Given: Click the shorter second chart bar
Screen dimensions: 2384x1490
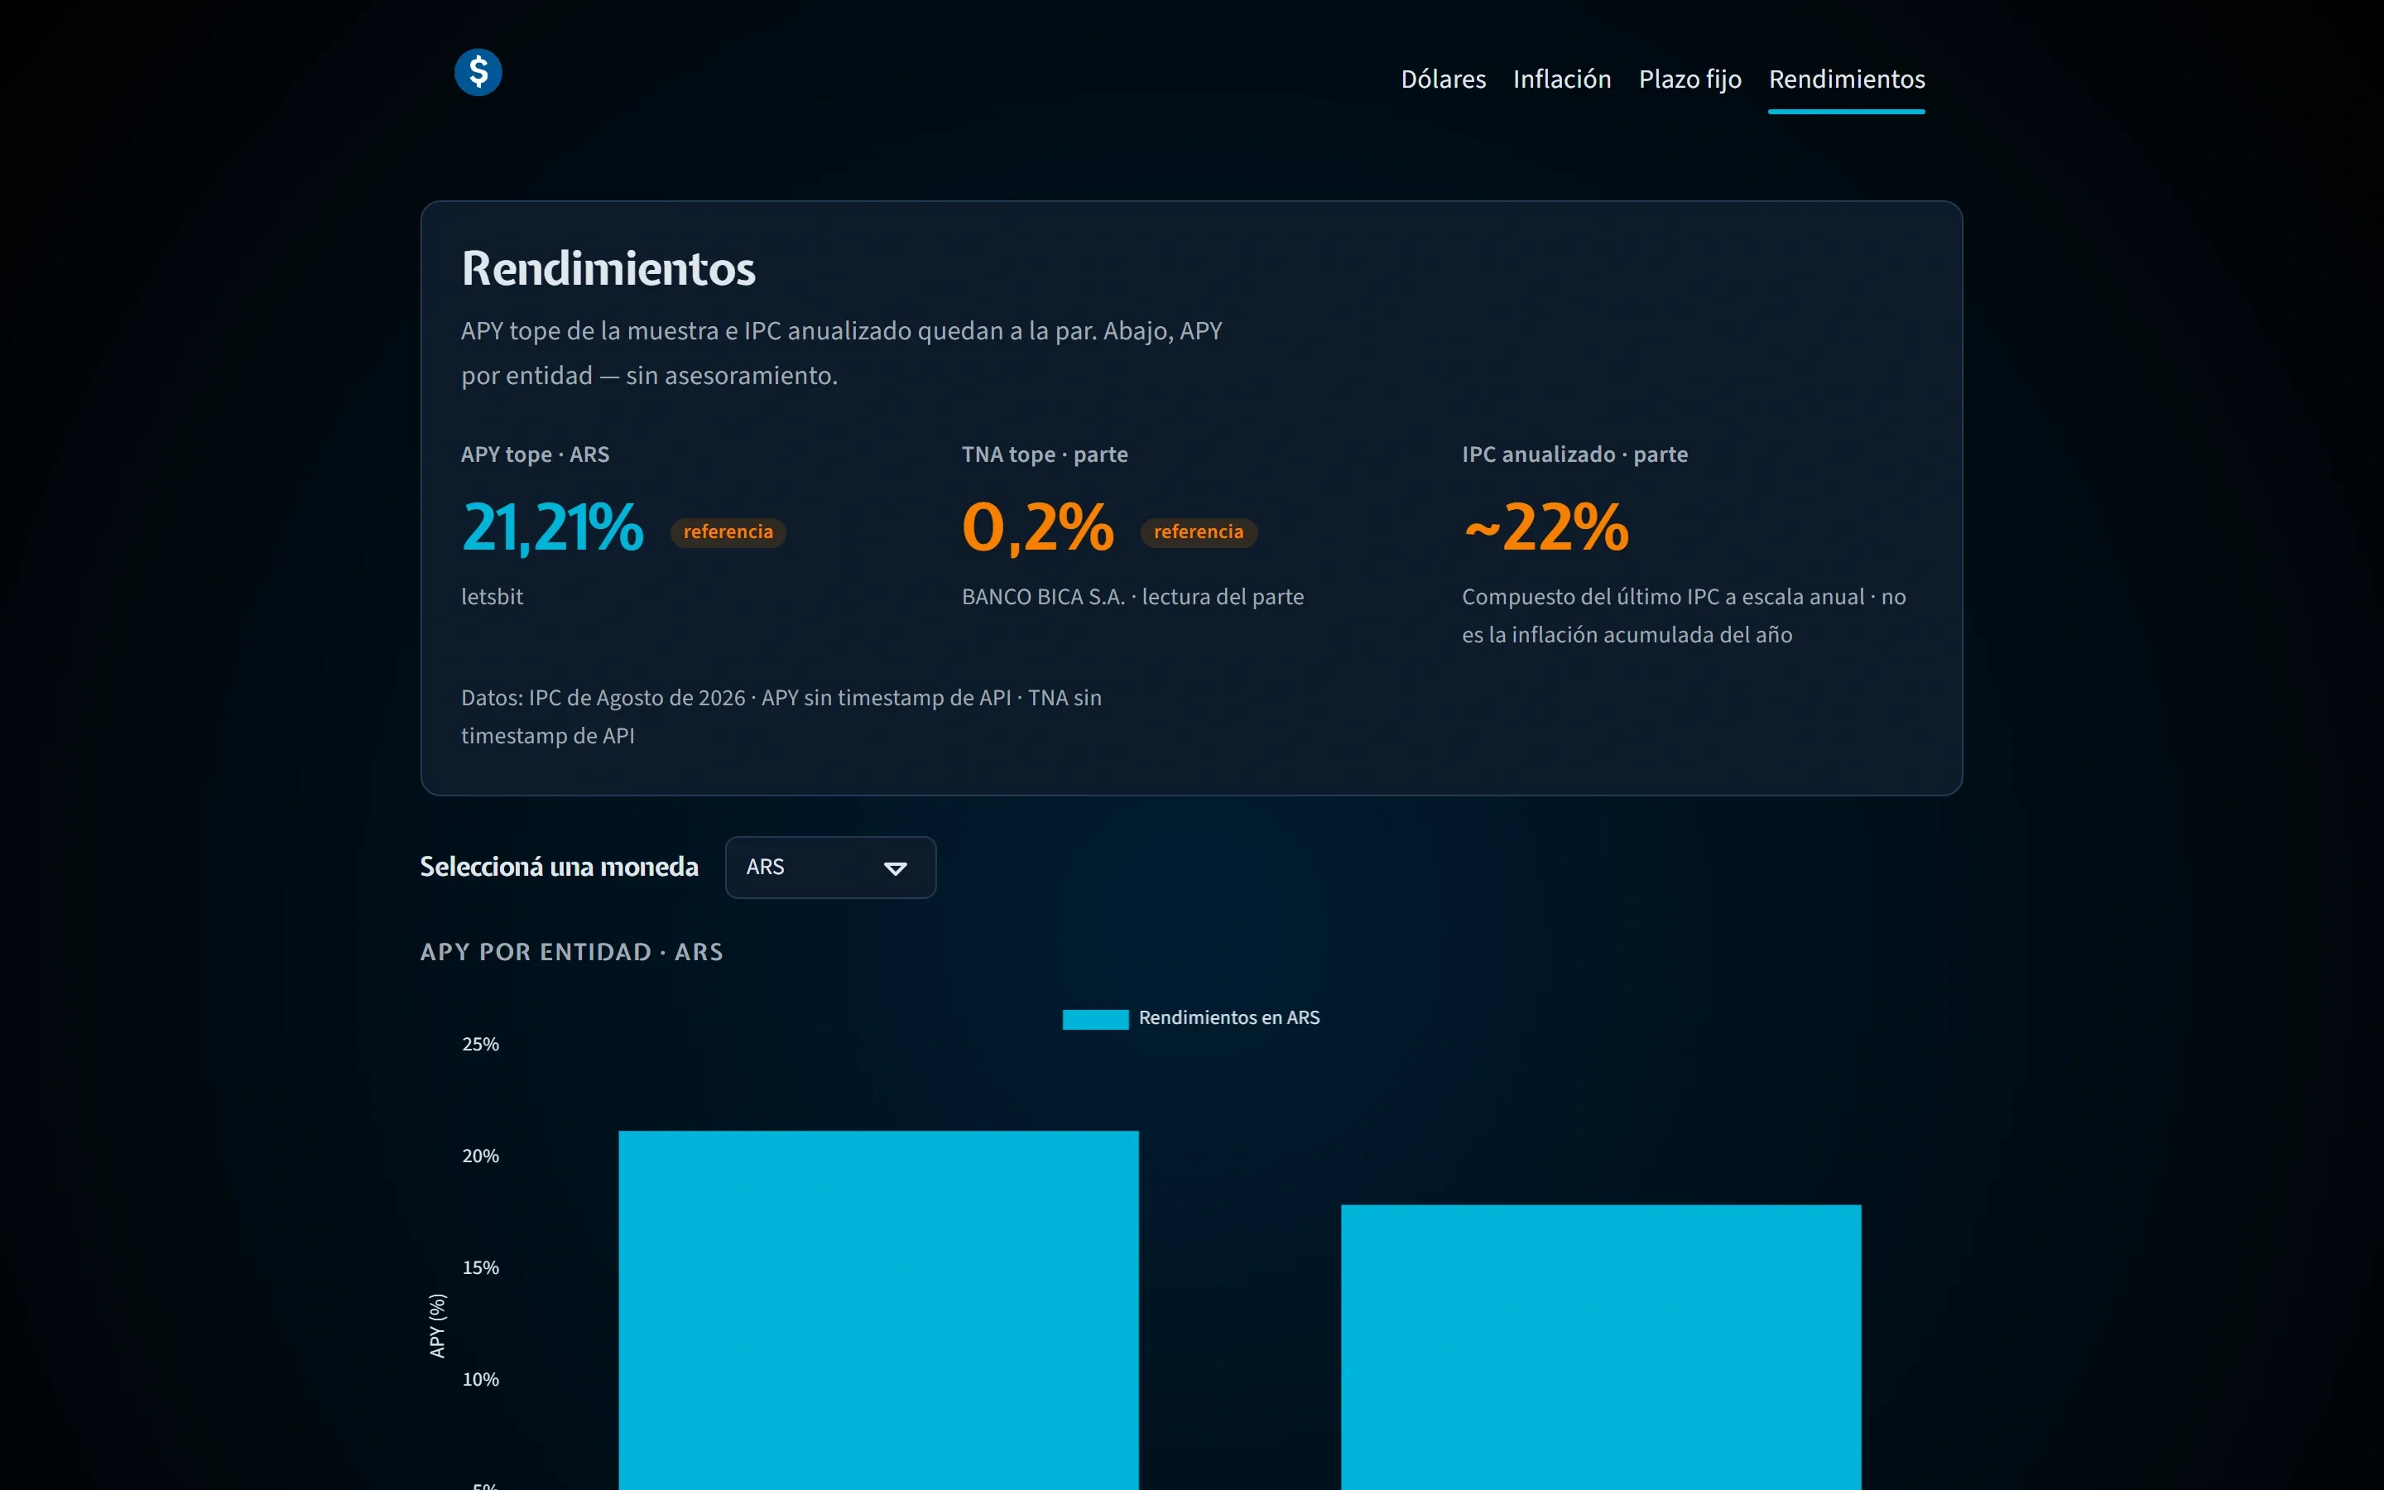Looking at the screenshot, I should (x=1601, y=1347).
